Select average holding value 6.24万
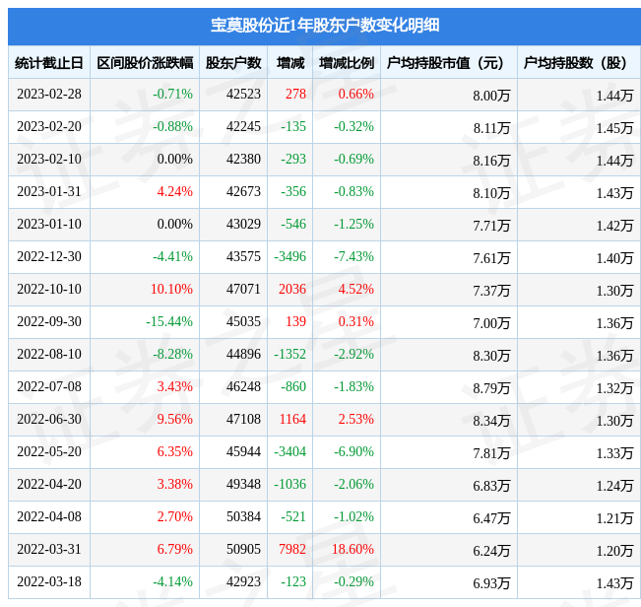641x607 pixels. point(491,551)
